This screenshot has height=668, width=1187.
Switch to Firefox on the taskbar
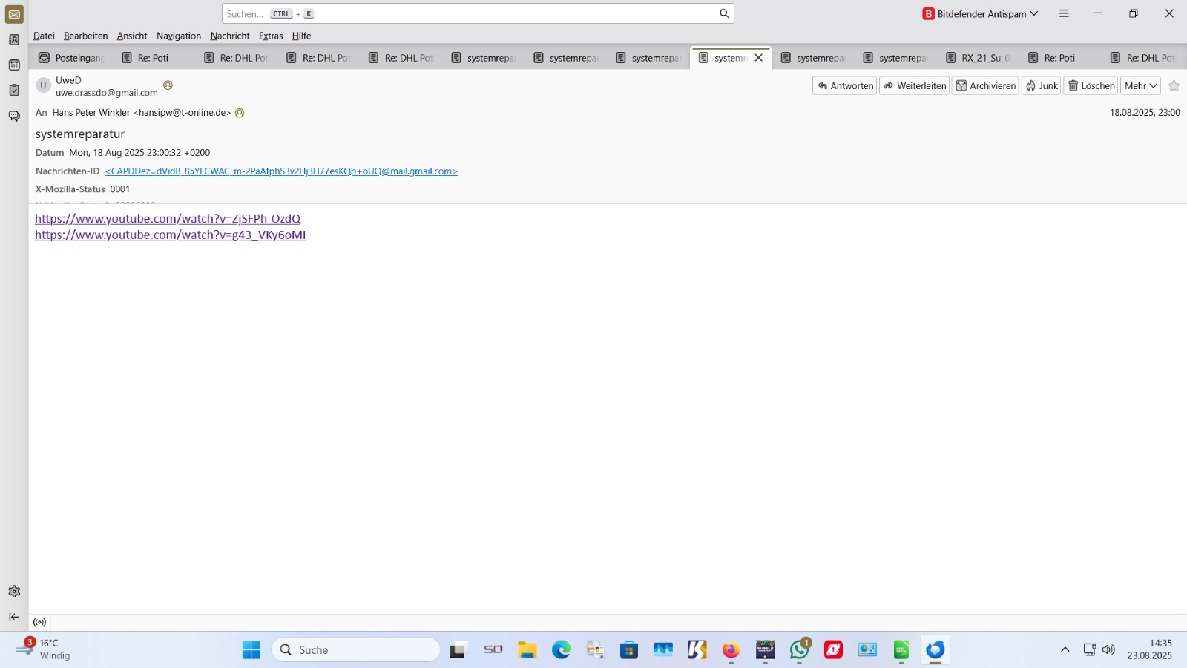(x=731, y=650)
